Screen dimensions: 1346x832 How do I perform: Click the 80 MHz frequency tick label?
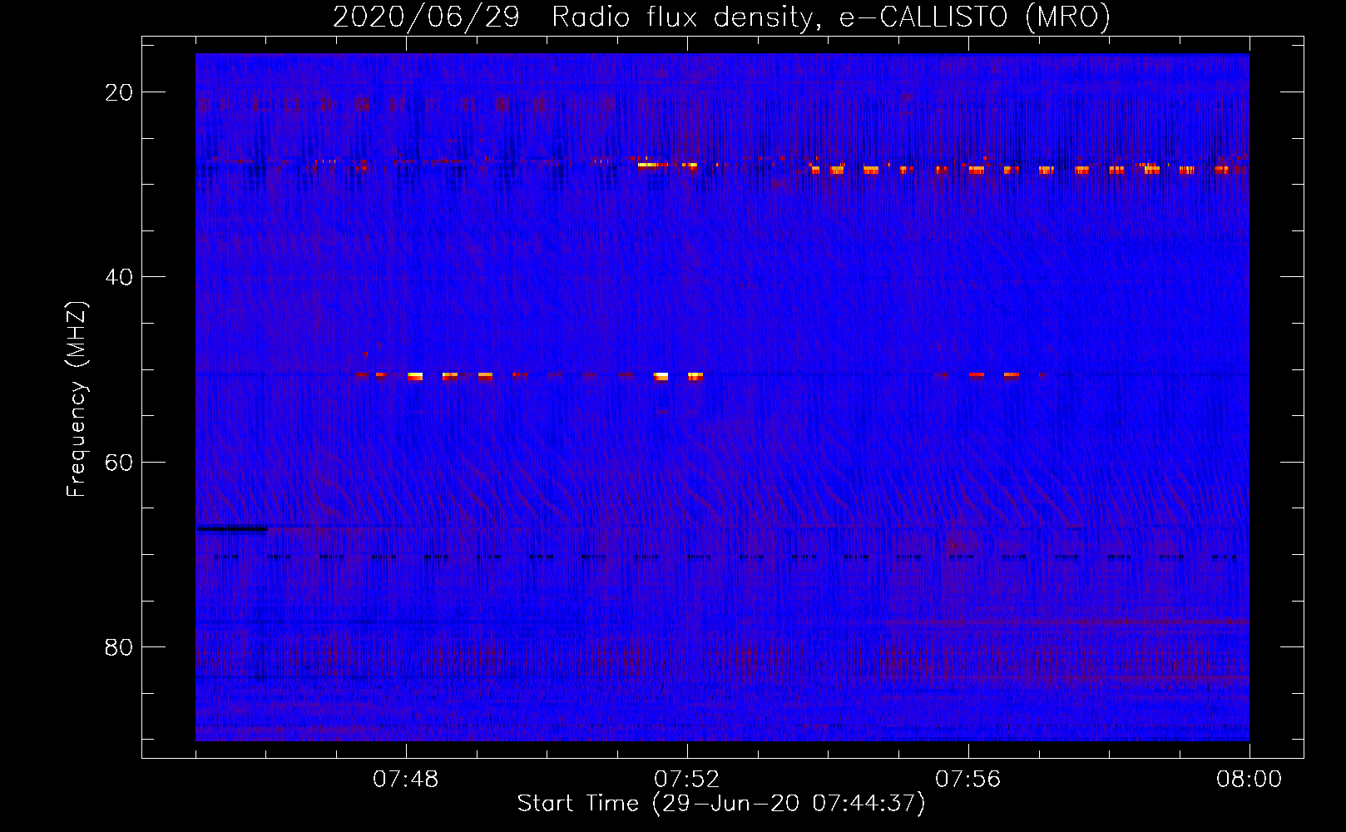click(119, 646)
